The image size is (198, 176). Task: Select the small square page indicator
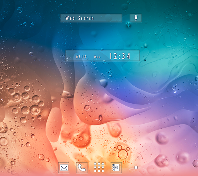(x=136, y=167)
